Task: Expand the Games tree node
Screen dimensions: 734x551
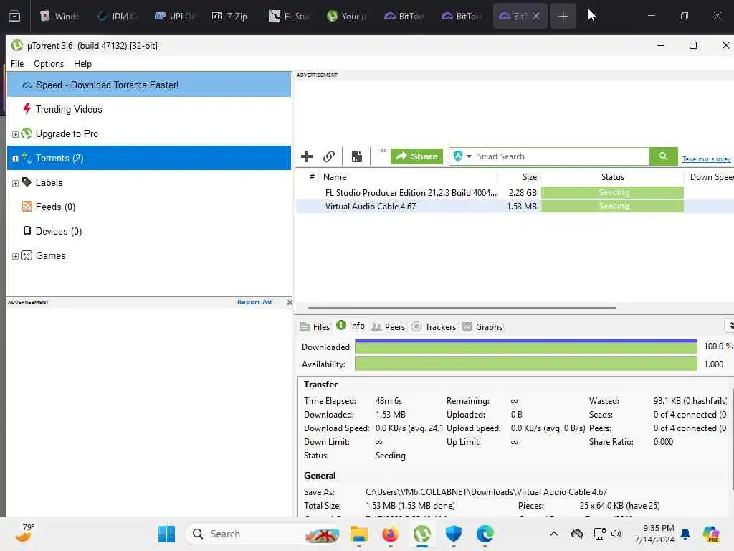Action: [x=15, y=256]
